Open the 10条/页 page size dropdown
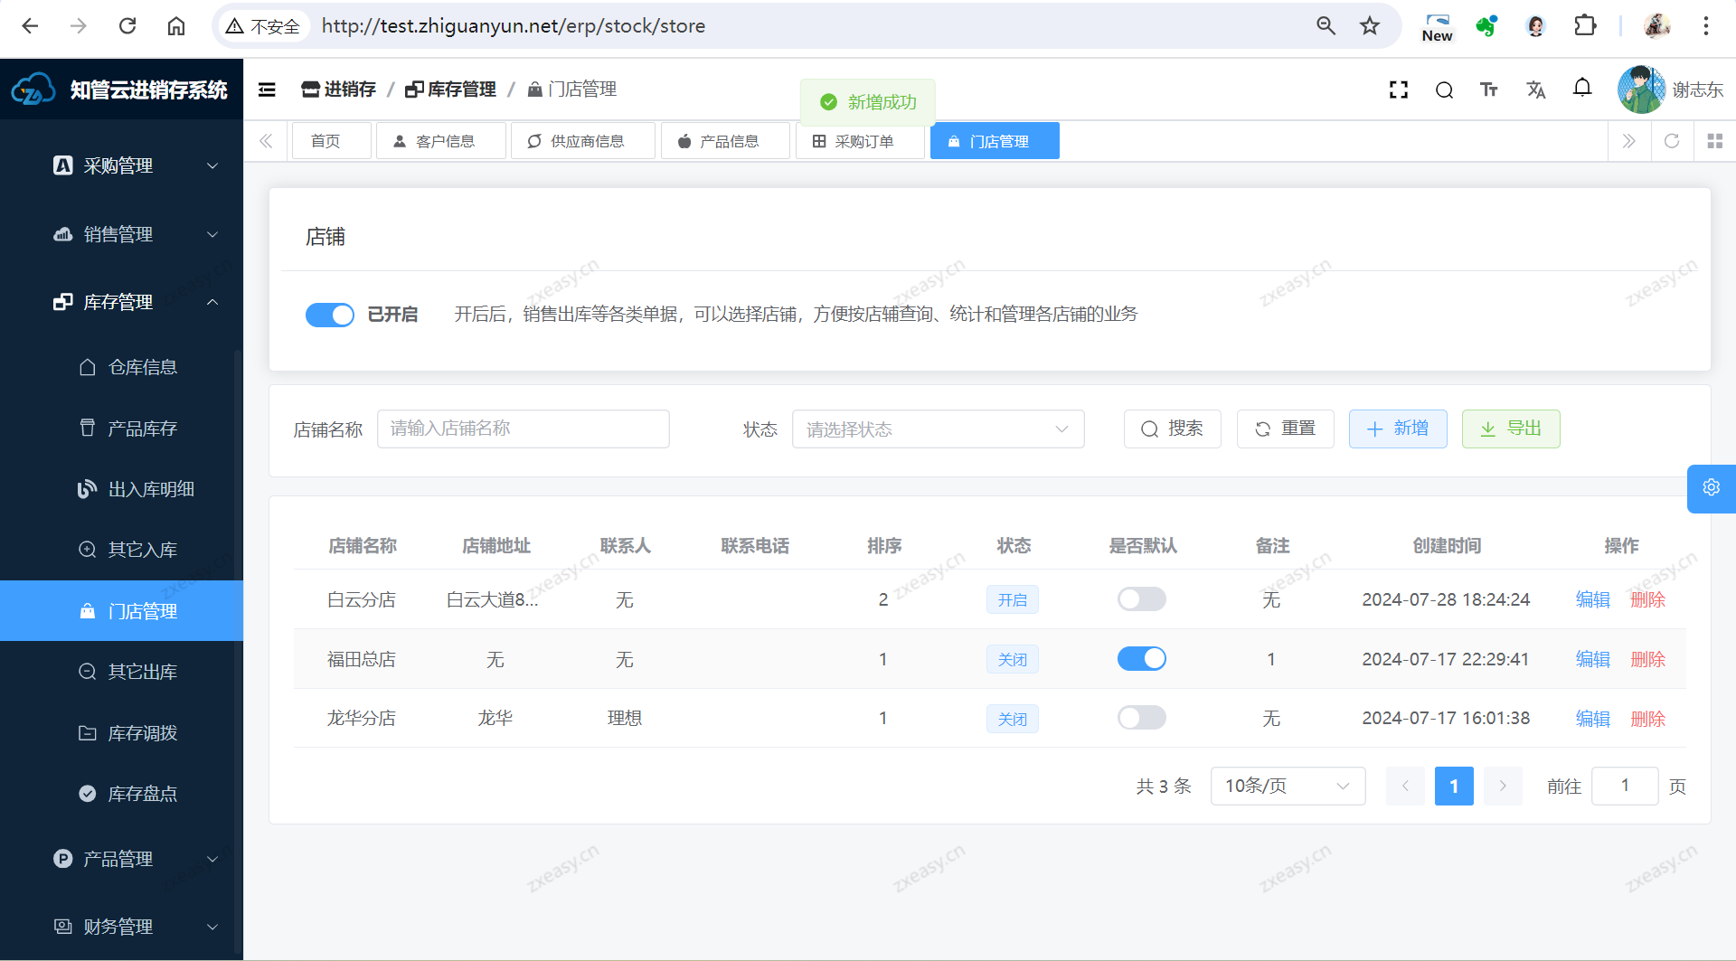 pyautogui.click(x=1287, y=787)
